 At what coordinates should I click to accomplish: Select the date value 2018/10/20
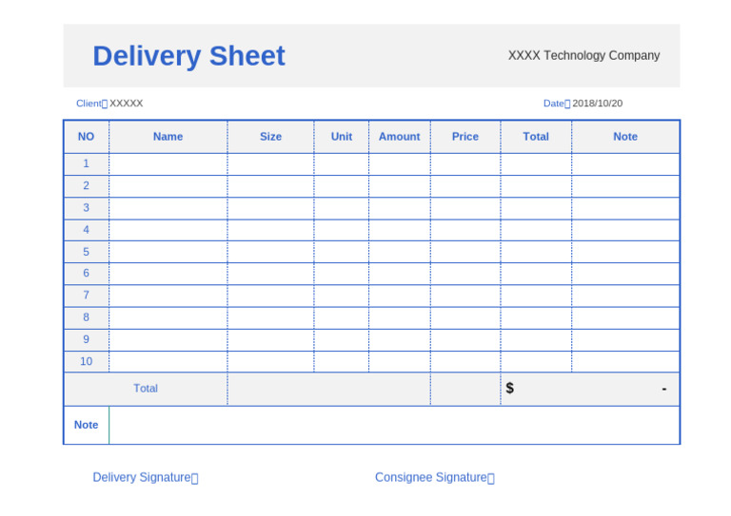point(597,104)
